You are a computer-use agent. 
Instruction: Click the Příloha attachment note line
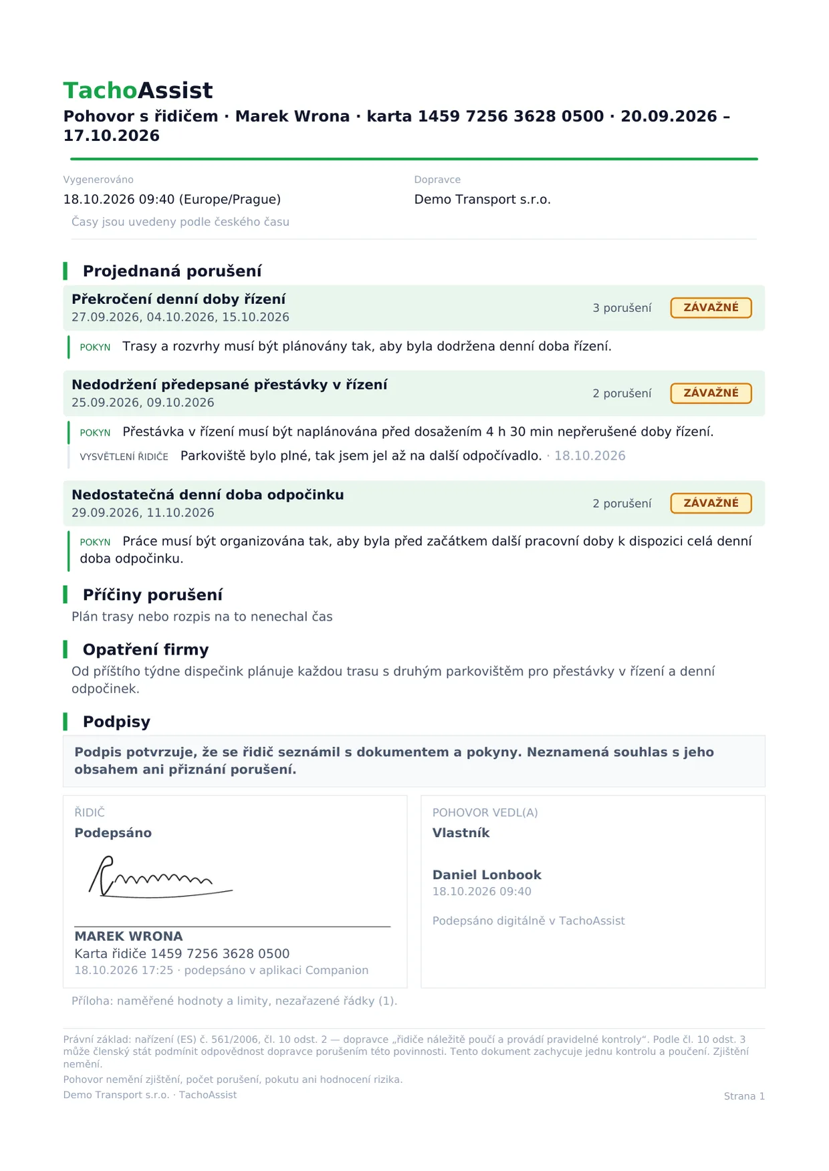pos(234,1001)
